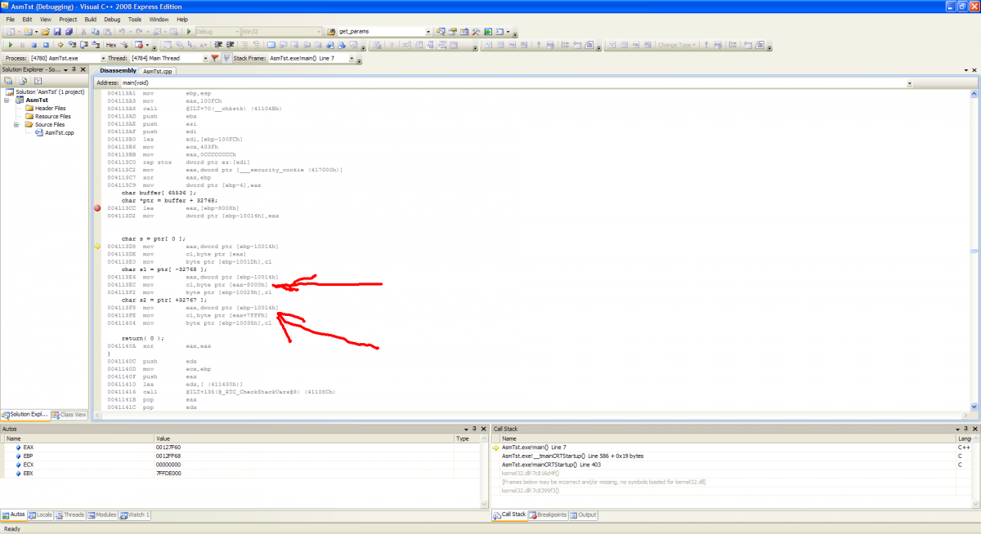This screenshot has width=981, height=534.
Task: Pin the Solution Explorer panel
Action: click(73, 70)
